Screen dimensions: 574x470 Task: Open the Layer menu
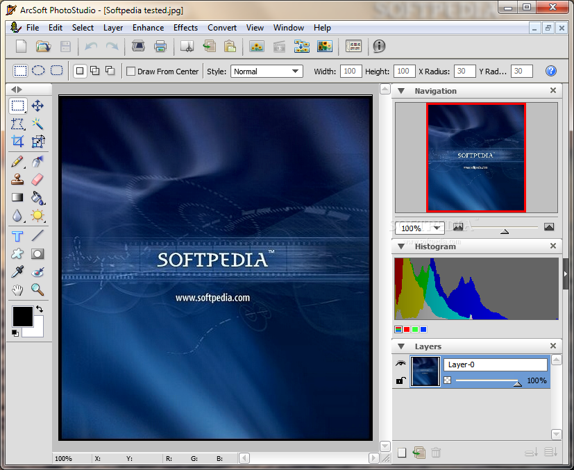[x=113, y=28]
